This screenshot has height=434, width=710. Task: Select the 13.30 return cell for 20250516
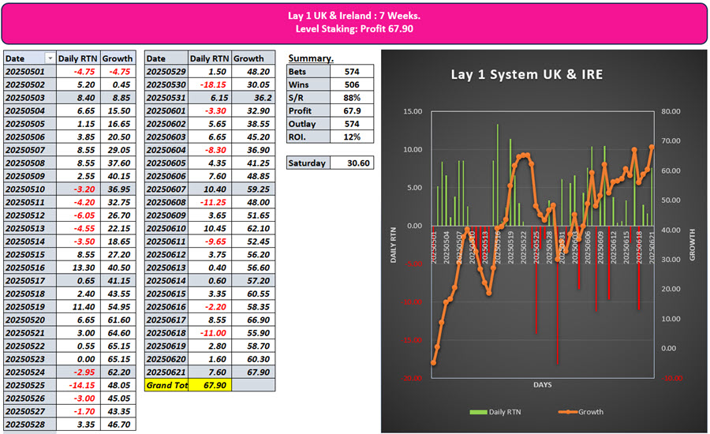[x=80, y=268]
